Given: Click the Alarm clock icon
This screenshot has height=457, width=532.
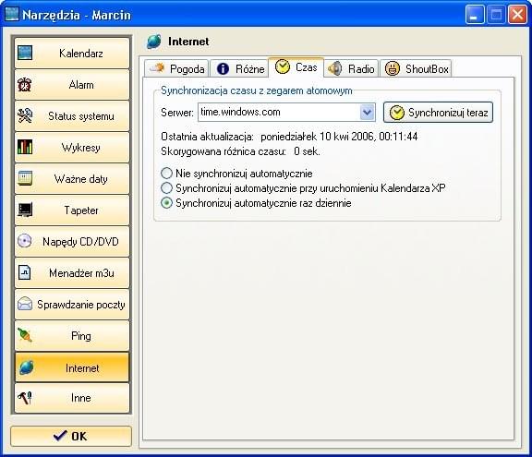Looking at the screenshot, I should 25,84.
